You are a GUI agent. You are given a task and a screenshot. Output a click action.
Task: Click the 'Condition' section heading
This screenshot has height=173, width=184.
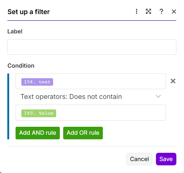[x=21, y=66]
